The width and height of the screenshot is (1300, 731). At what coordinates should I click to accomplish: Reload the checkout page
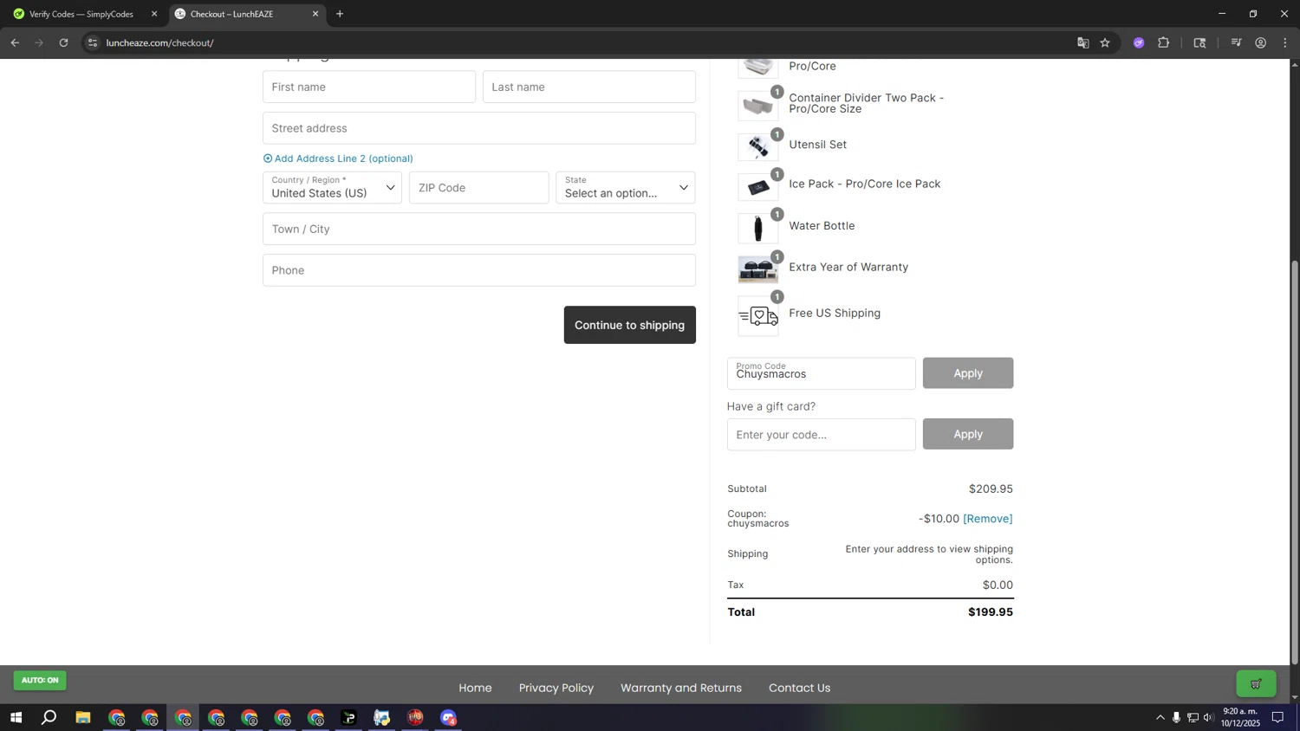click(x=63, y=42)
